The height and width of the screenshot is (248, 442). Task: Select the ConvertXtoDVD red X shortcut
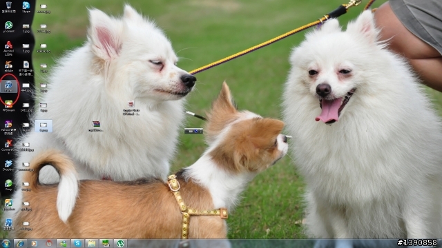point(9,147)
